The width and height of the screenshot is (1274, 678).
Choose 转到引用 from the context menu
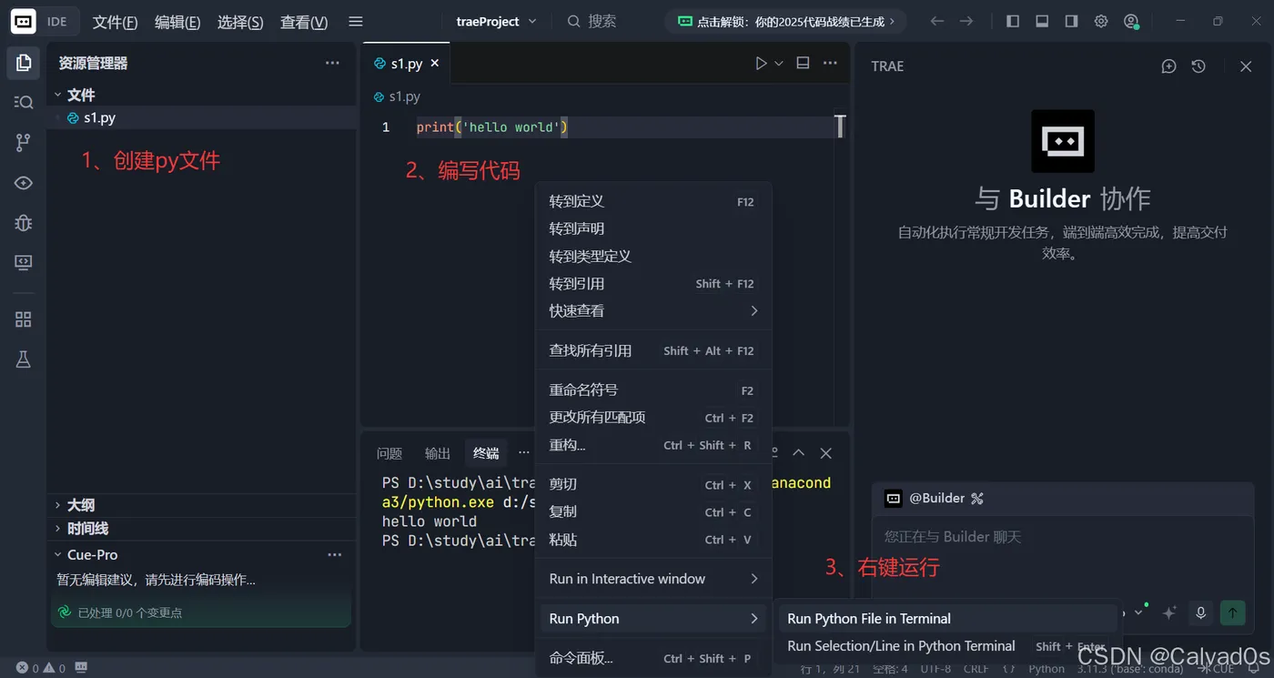tap(653, 283)
